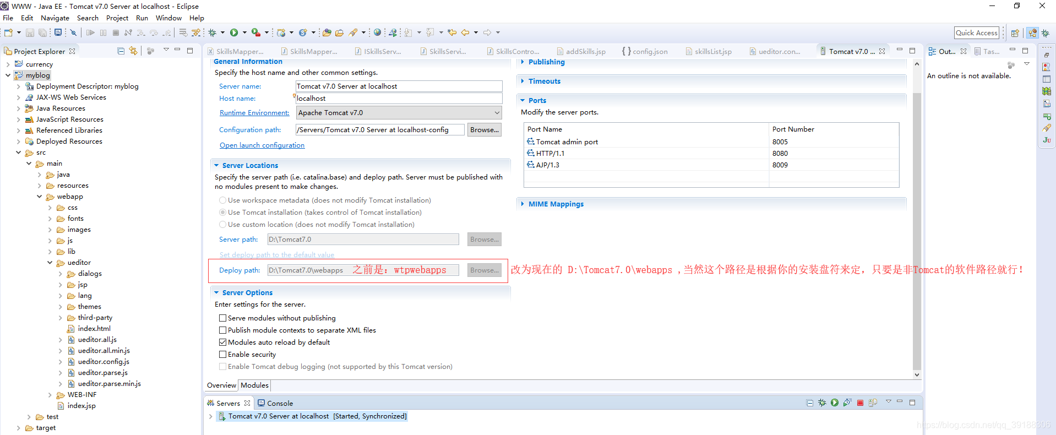Click the Set deploy path to default value link
This screenshot has height=435, width=1056.
pyautogui.click(x=277, y=255)
